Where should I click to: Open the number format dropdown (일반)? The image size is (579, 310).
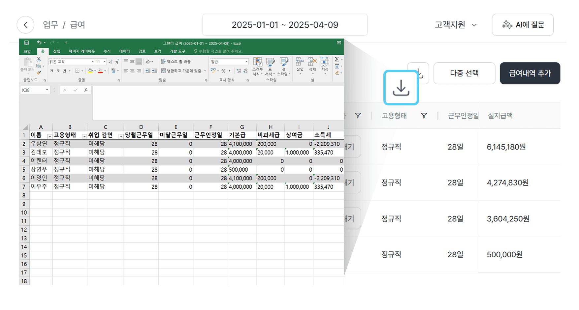point(246,62)
